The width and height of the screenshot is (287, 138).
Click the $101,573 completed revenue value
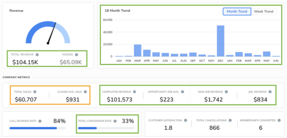tap(120, 100)
